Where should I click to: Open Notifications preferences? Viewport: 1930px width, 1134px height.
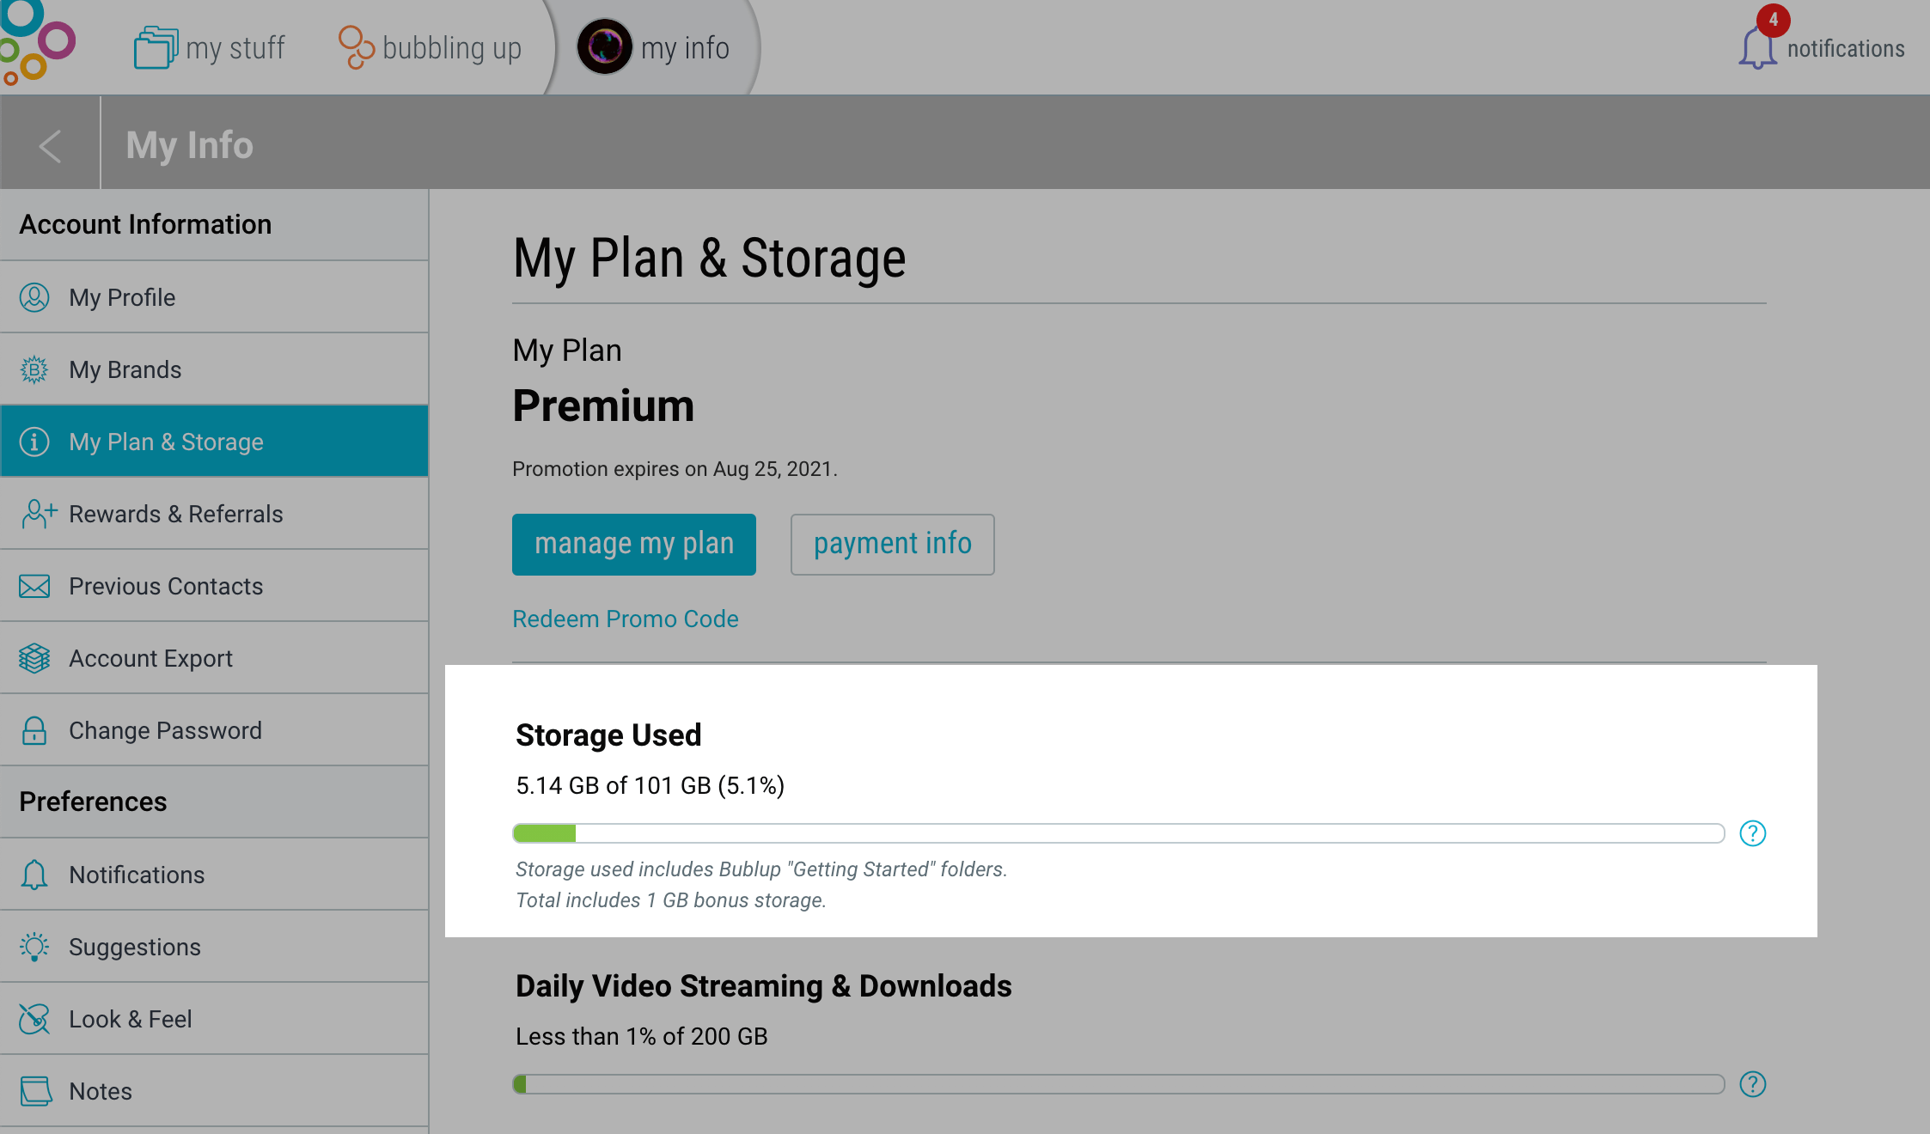214,875
